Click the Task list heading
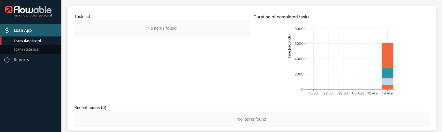This screenshot has width=442, height=132. tap(82, 17)
